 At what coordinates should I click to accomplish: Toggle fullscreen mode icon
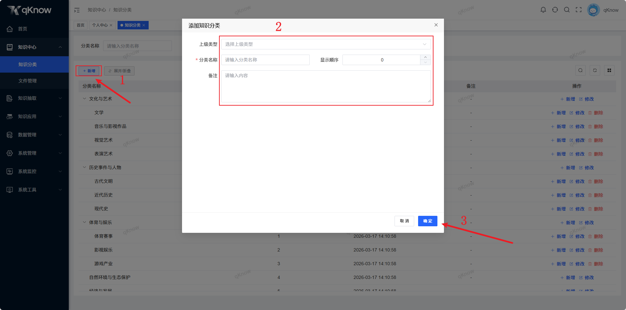click(x=579, y=10)
